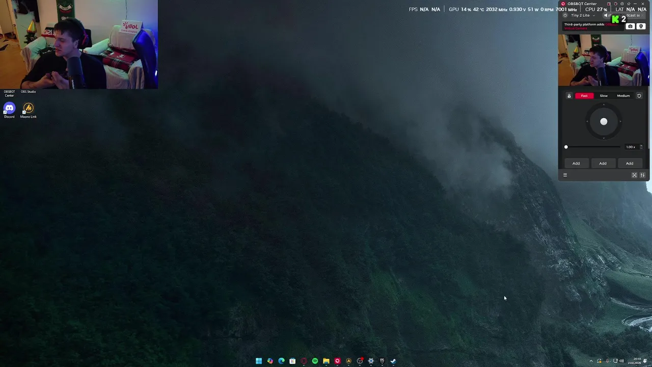Open the OBSBOT Center hamburger menu
652x367 pixels.
tap(565, 175)
